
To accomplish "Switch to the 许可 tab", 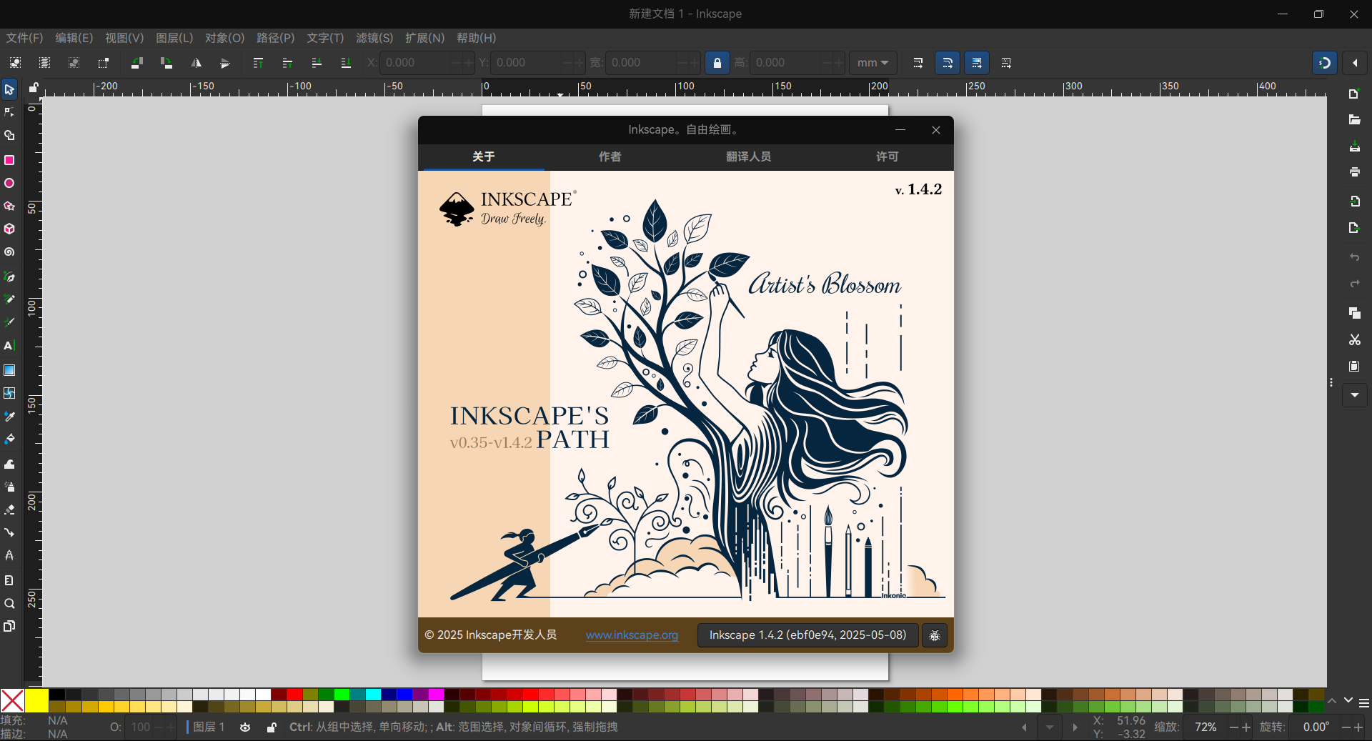I will [887, 156].
